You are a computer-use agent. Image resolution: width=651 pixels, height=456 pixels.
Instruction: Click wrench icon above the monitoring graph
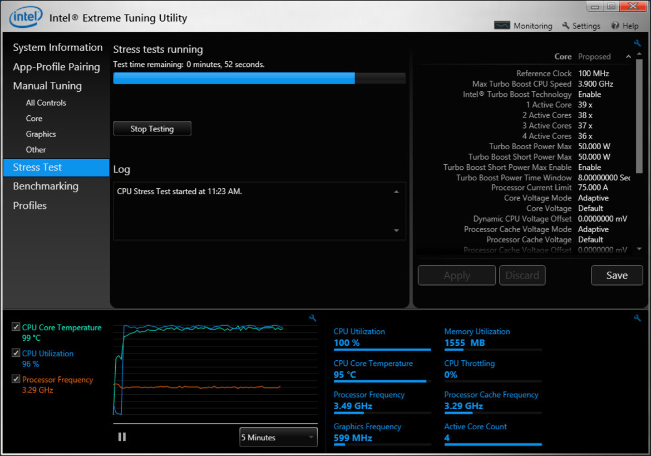point(313,318)
